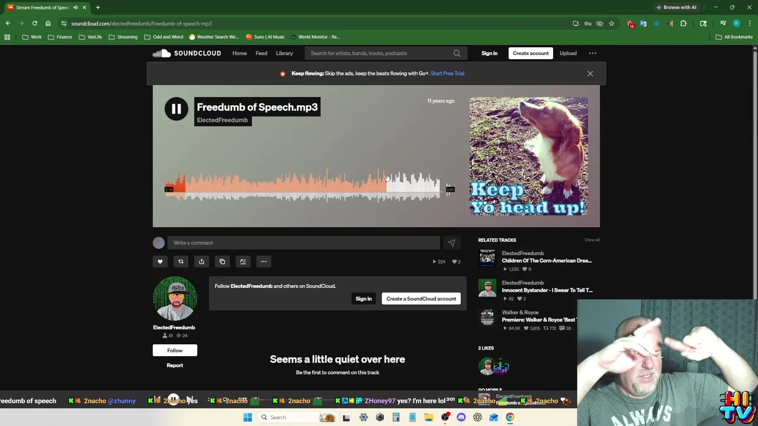The width and height of the screenshot is (758, 426).
Task: Open Children Of The Corn related track
Action: pos(547,260)
